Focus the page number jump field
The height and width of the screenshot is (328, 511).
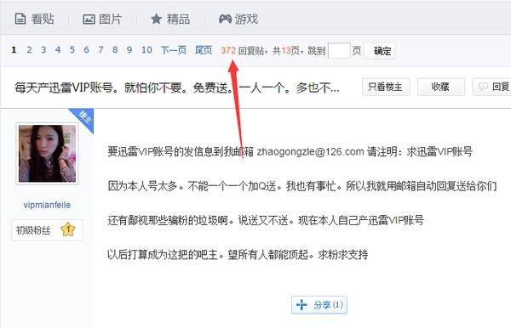tap(339, 51)
